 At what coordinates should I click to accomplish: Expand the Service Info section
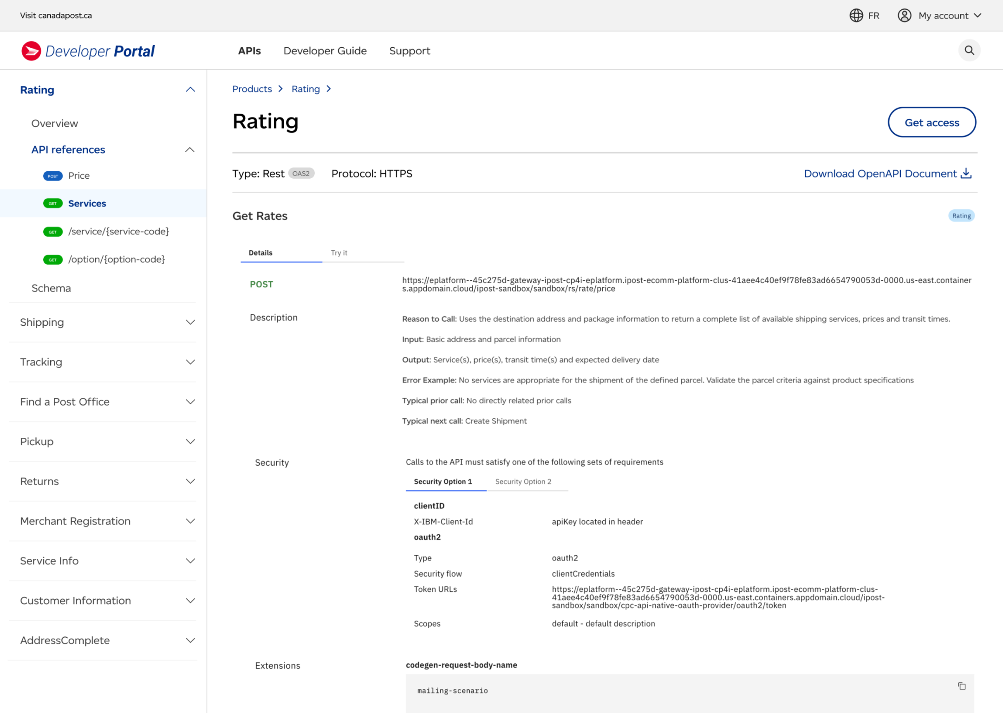(x=190, y=561)
